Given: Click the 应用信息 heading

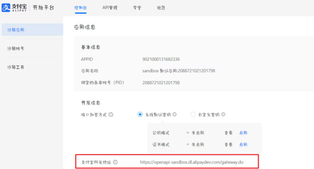Looking at the screenshot, I should 85,27.
